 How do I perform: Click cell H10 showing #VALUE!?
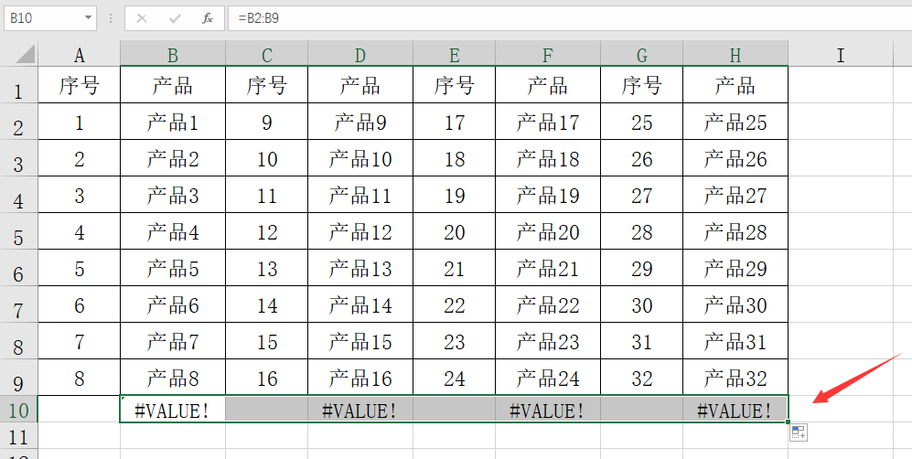(x=735, y=410)
